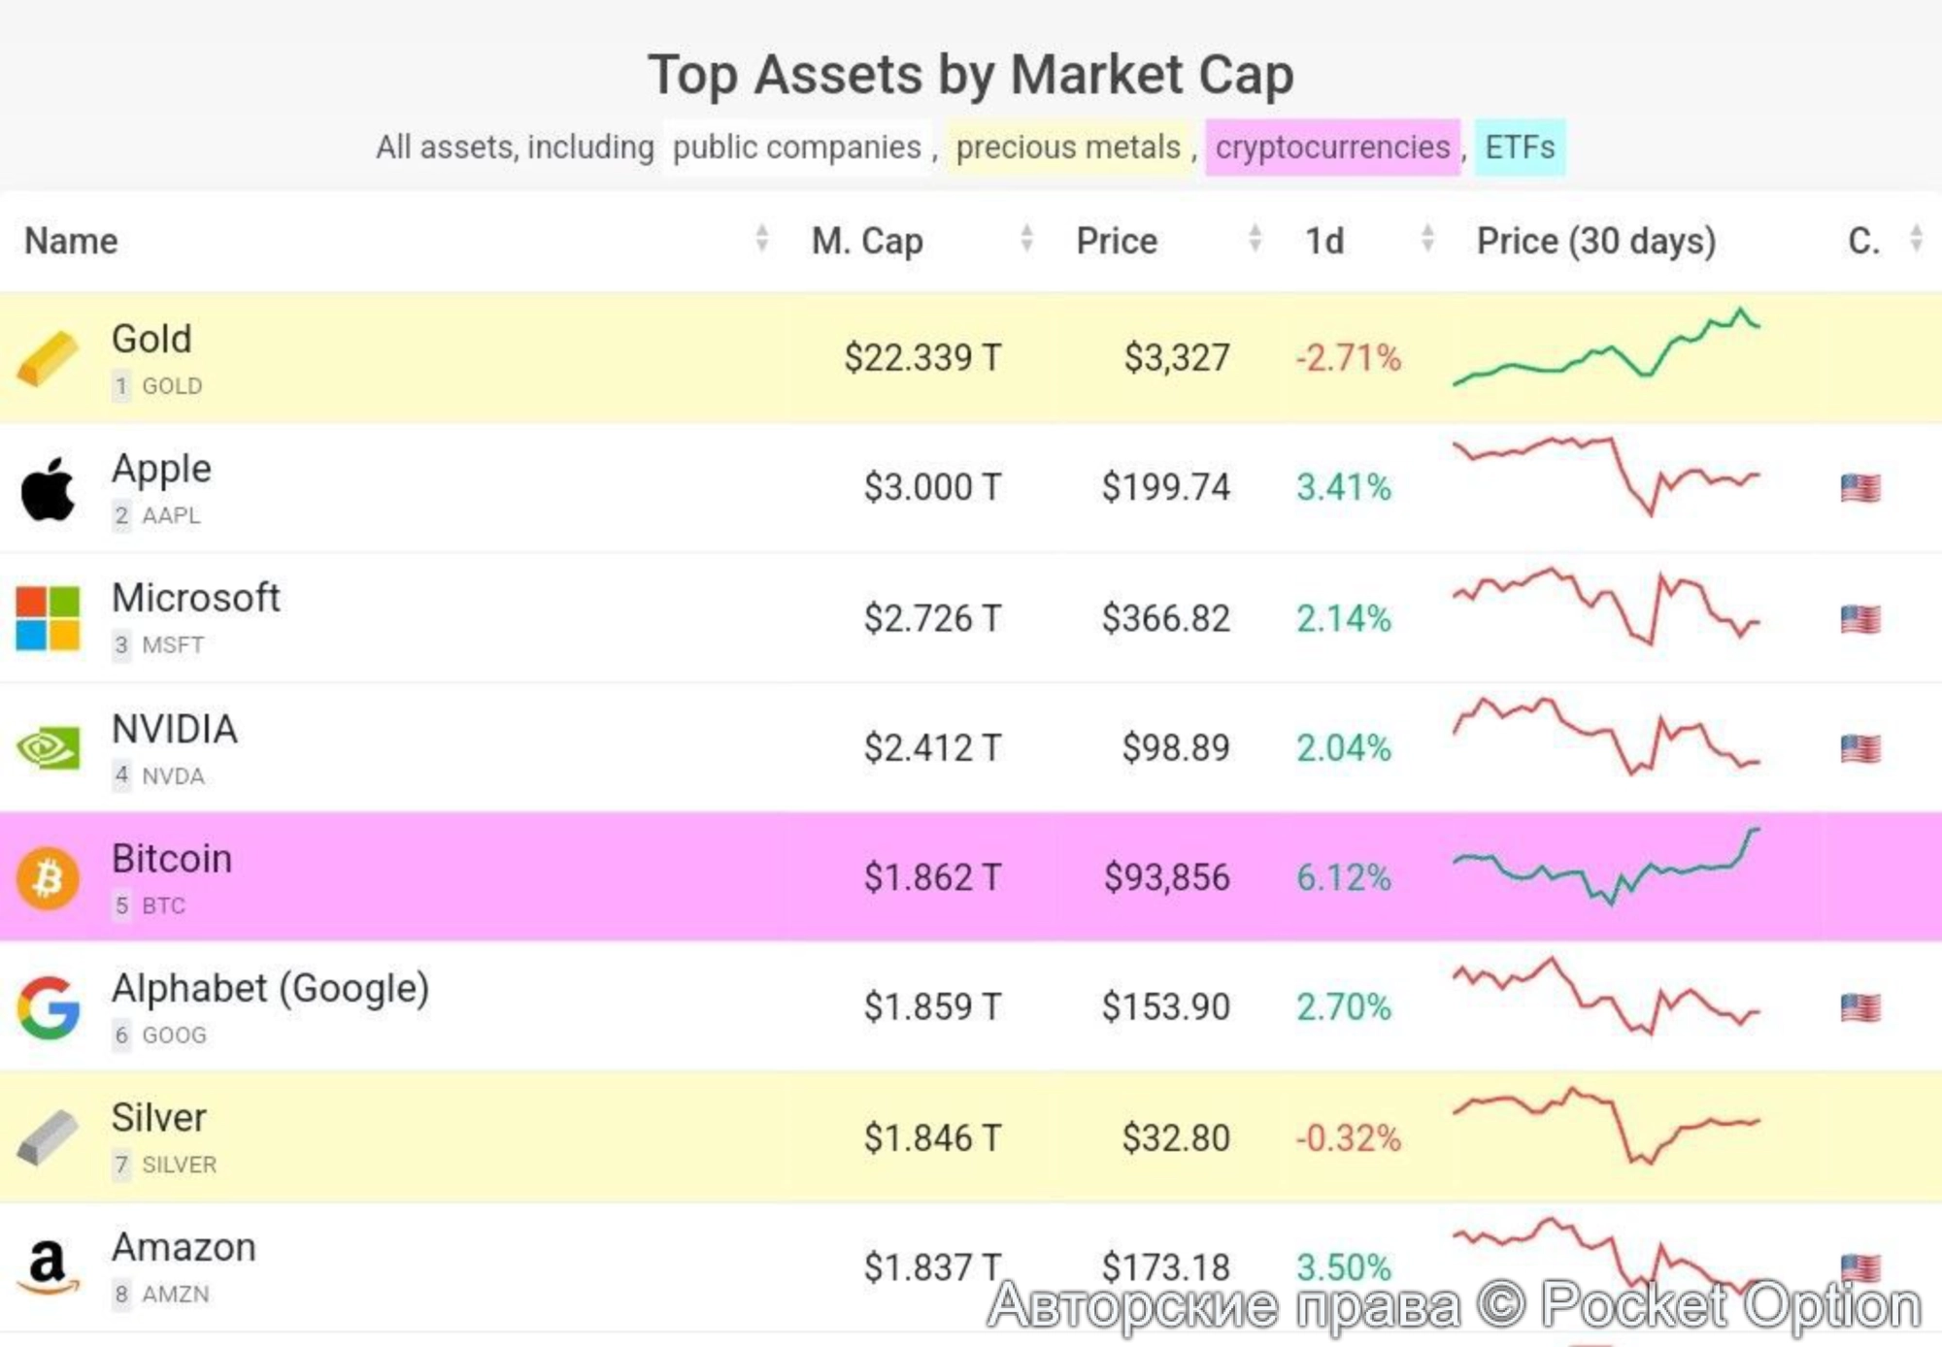Open the Alphabet (Google) asset page
This screenshot has height=1347, width=1942.
point(270,989)
